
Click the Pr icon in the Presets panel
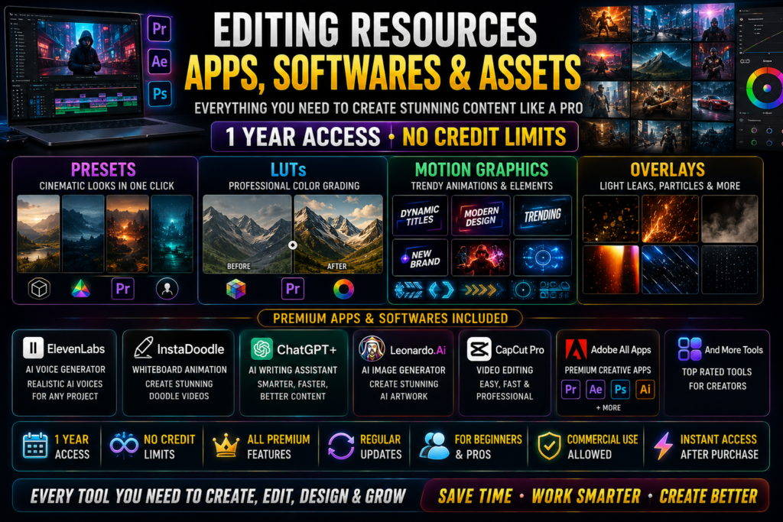(123, 288)
